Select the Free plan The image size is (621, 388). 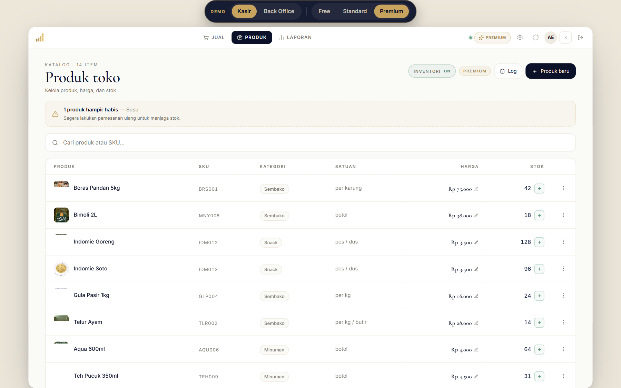(324, 11)
